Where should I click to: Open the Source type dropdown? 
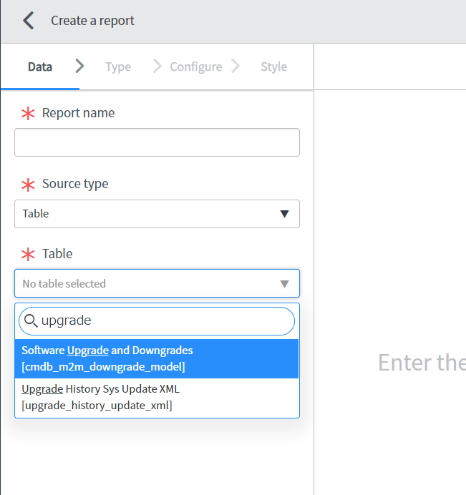(157, 214)
